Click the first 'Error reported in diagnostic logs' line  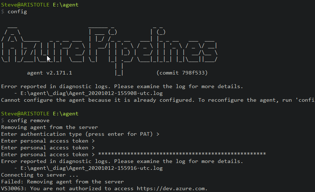[x=122, y=87]
